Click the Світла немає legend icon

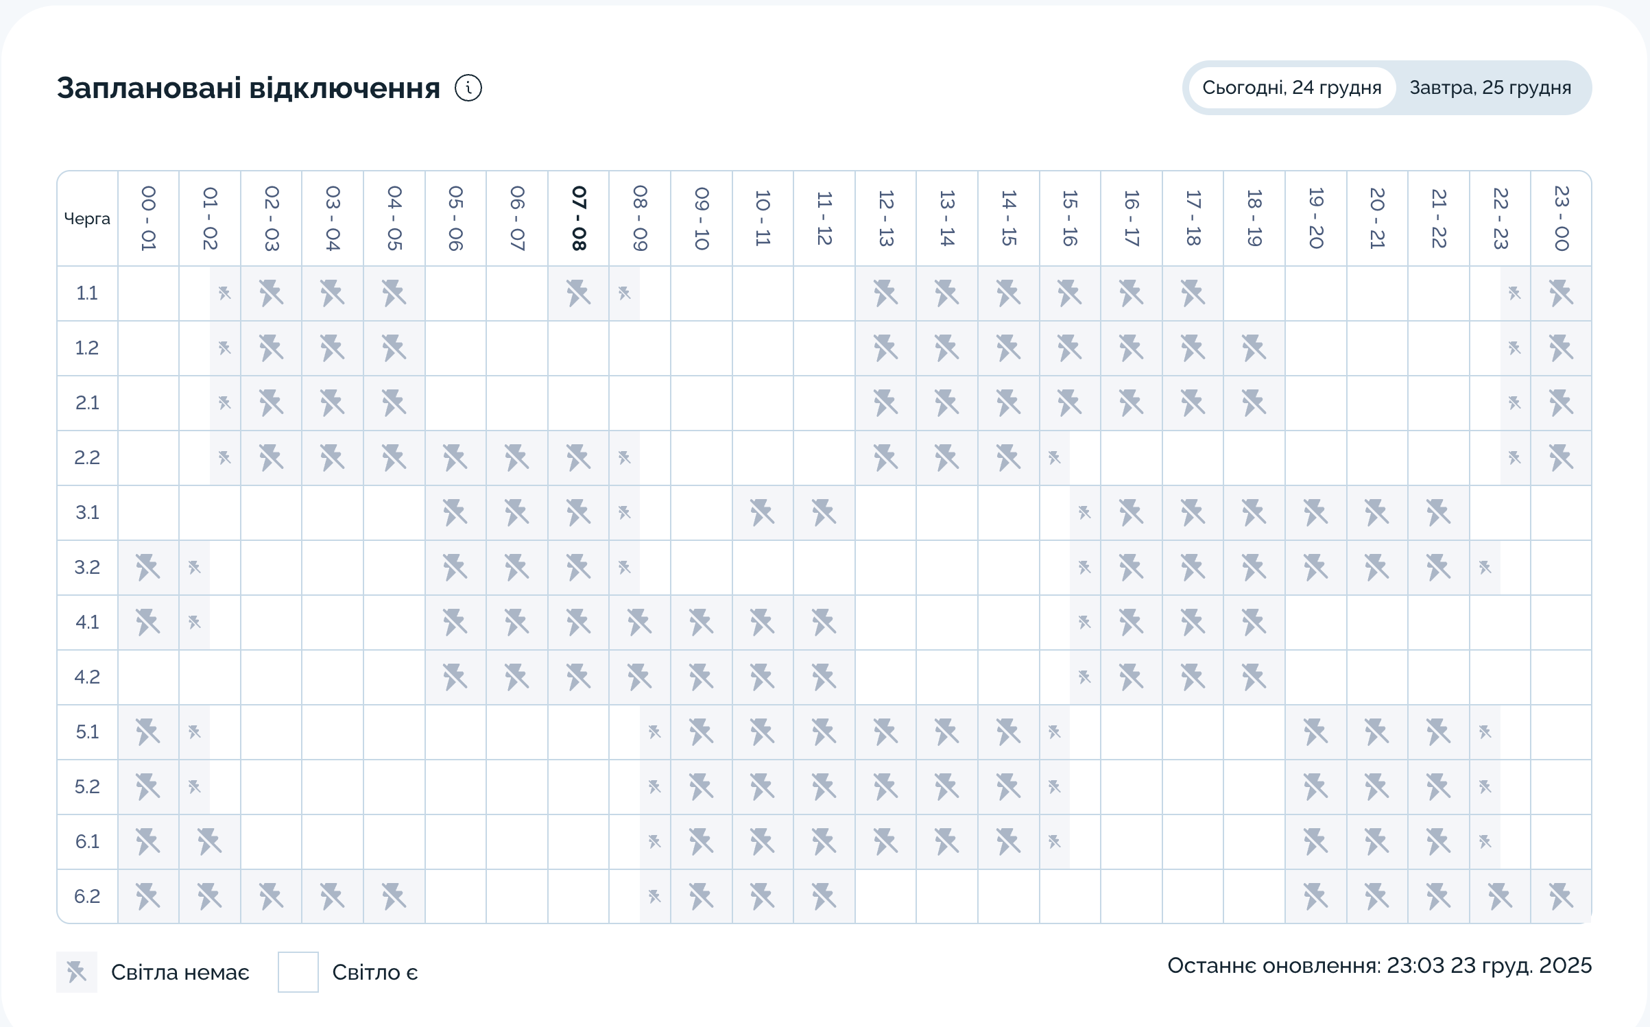(x=77, y=972)
